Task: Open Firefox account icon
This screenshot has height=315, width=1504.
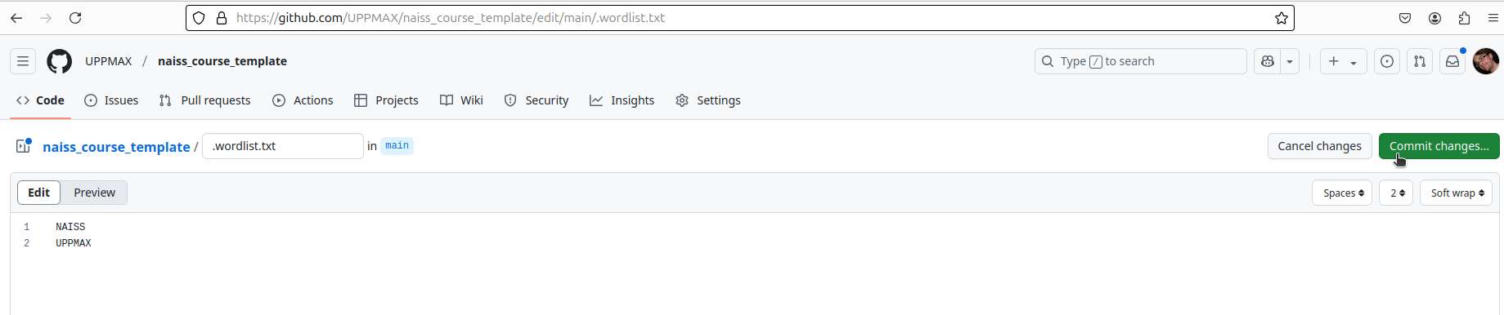Action: click(x=1434, y=18)
